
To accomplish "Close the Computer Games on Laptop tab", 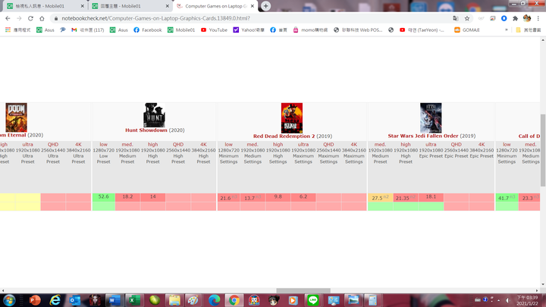I will point(253,6).
